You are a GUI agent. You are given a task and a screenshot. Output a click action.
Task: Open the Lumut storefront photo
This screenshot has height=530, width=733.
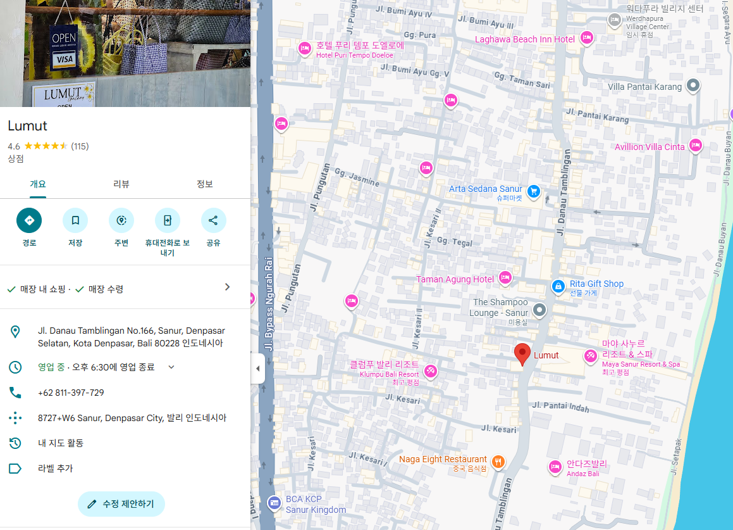tap(125, 53)
